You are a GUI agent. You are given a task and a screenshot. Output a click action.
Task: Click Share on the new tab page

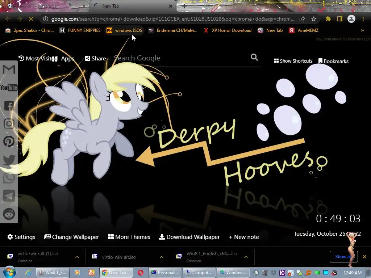(x=95, y=58)
